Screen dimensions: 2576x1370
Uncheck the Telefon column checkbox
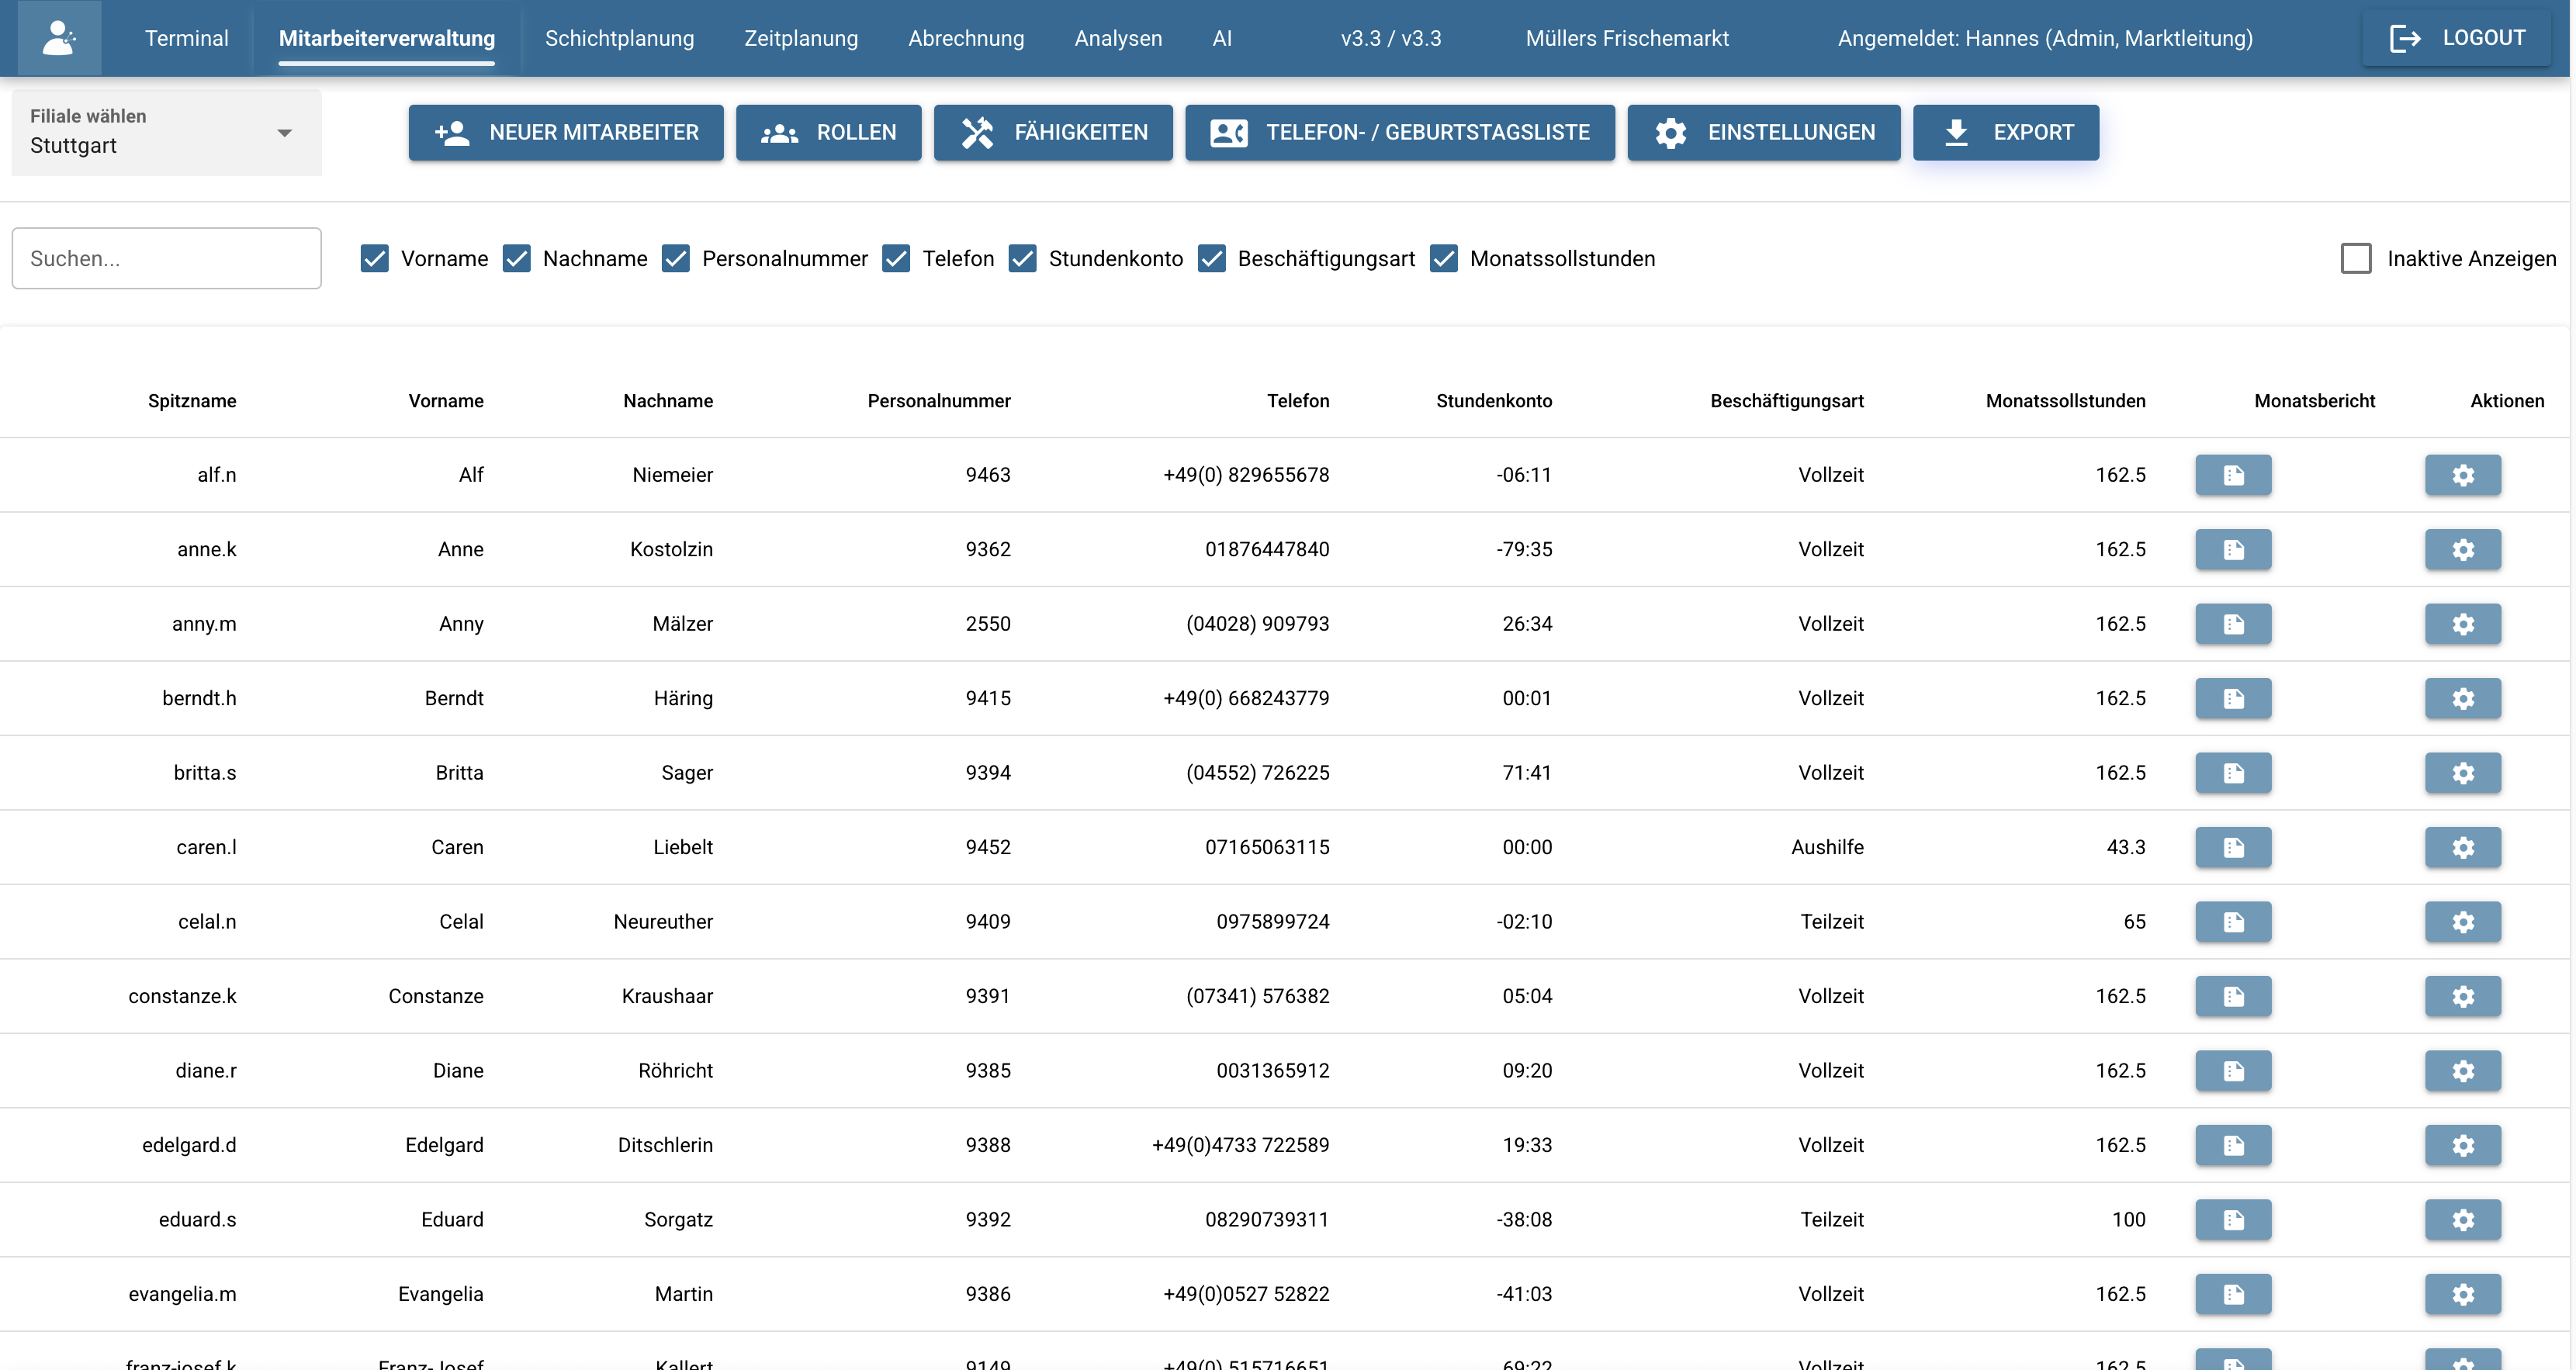pyautogui.click(x=896, y=259)
